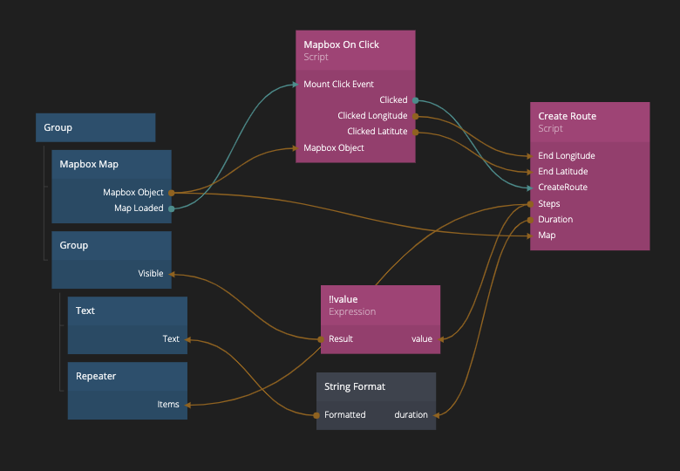Click the Map Loaded output port
The height and width of the screenshot is (471, 680).
point(172,208)
